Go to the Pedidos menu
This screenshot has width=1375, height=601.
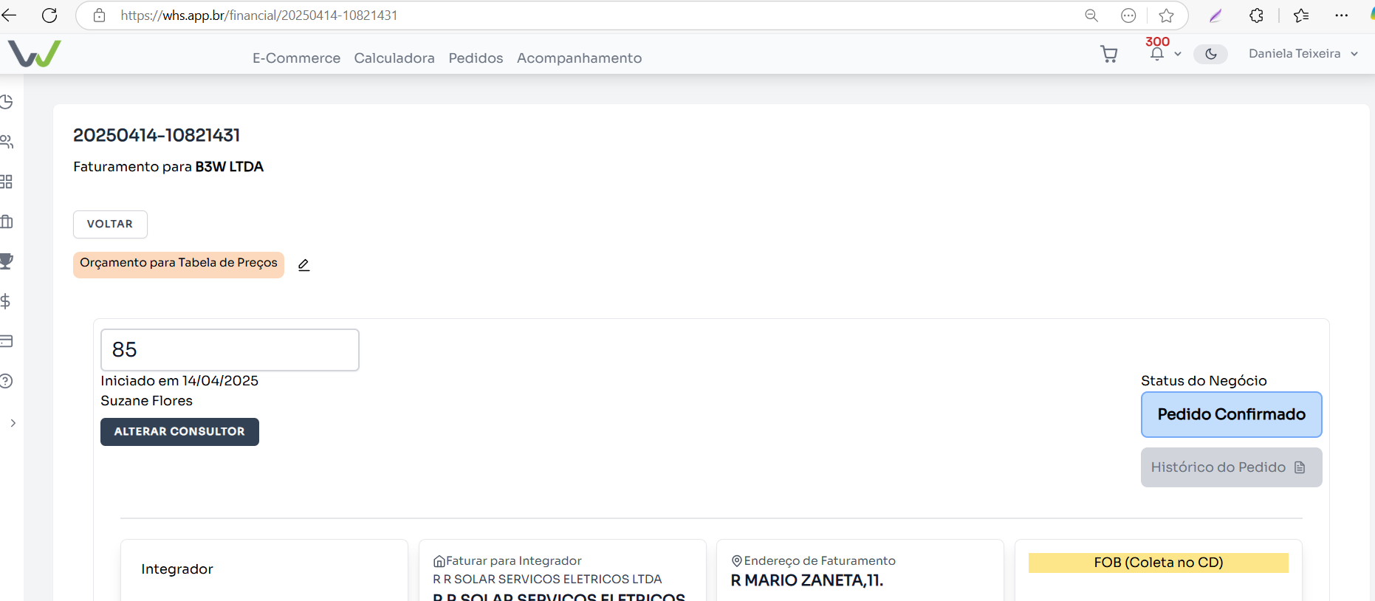click(476, 58)
